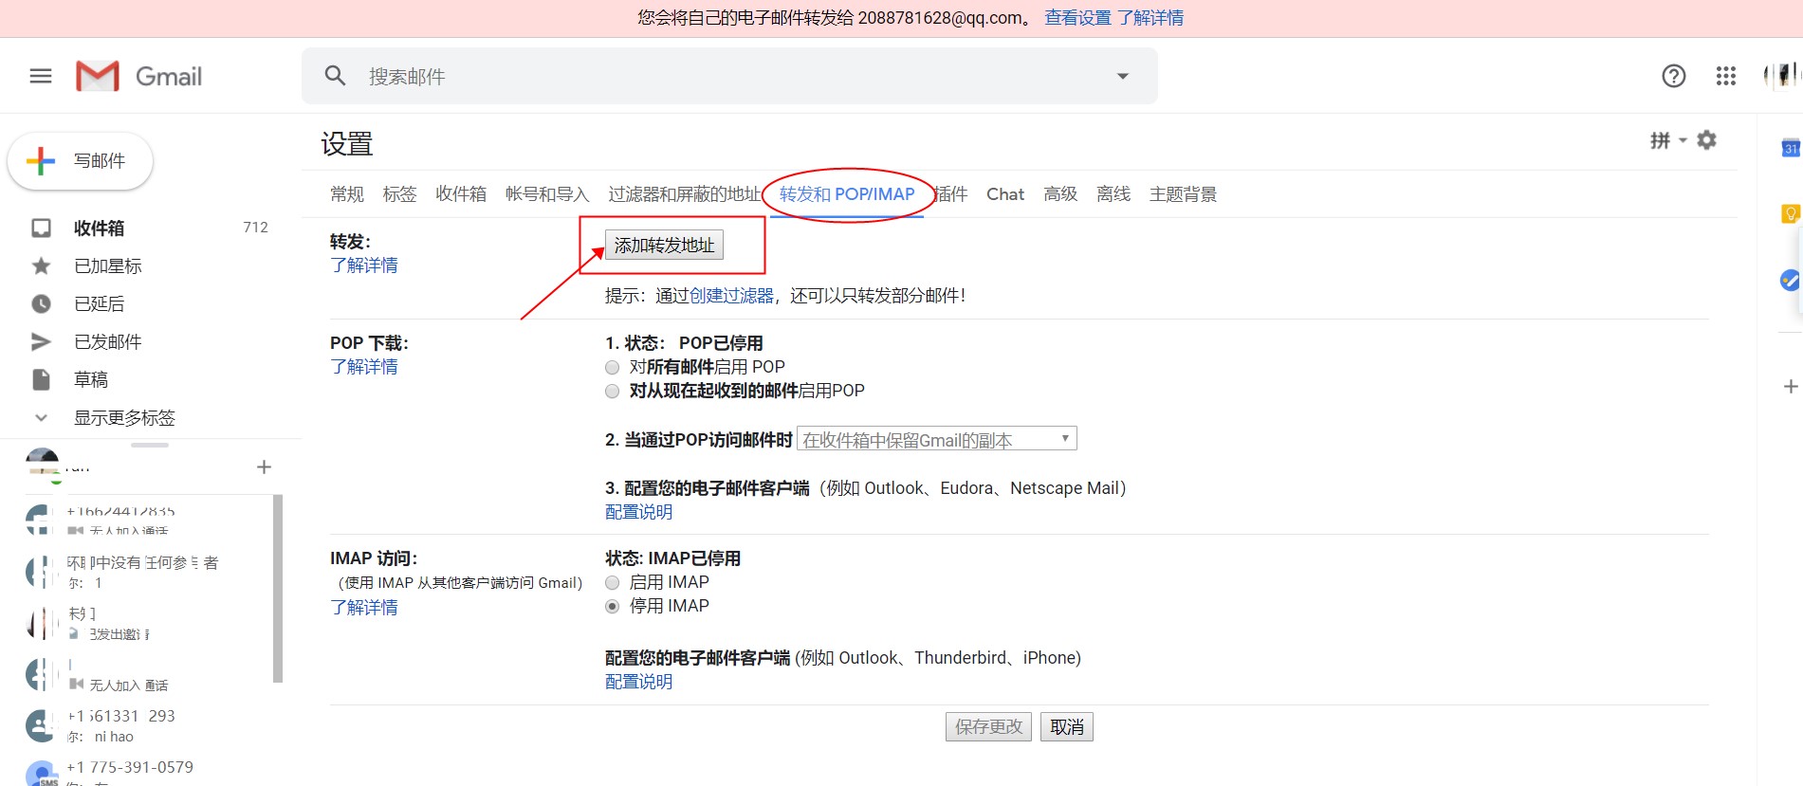The image size is (1803, 786).
Task: Switch to the Chat settings tab
Action: coord(1005,194)
